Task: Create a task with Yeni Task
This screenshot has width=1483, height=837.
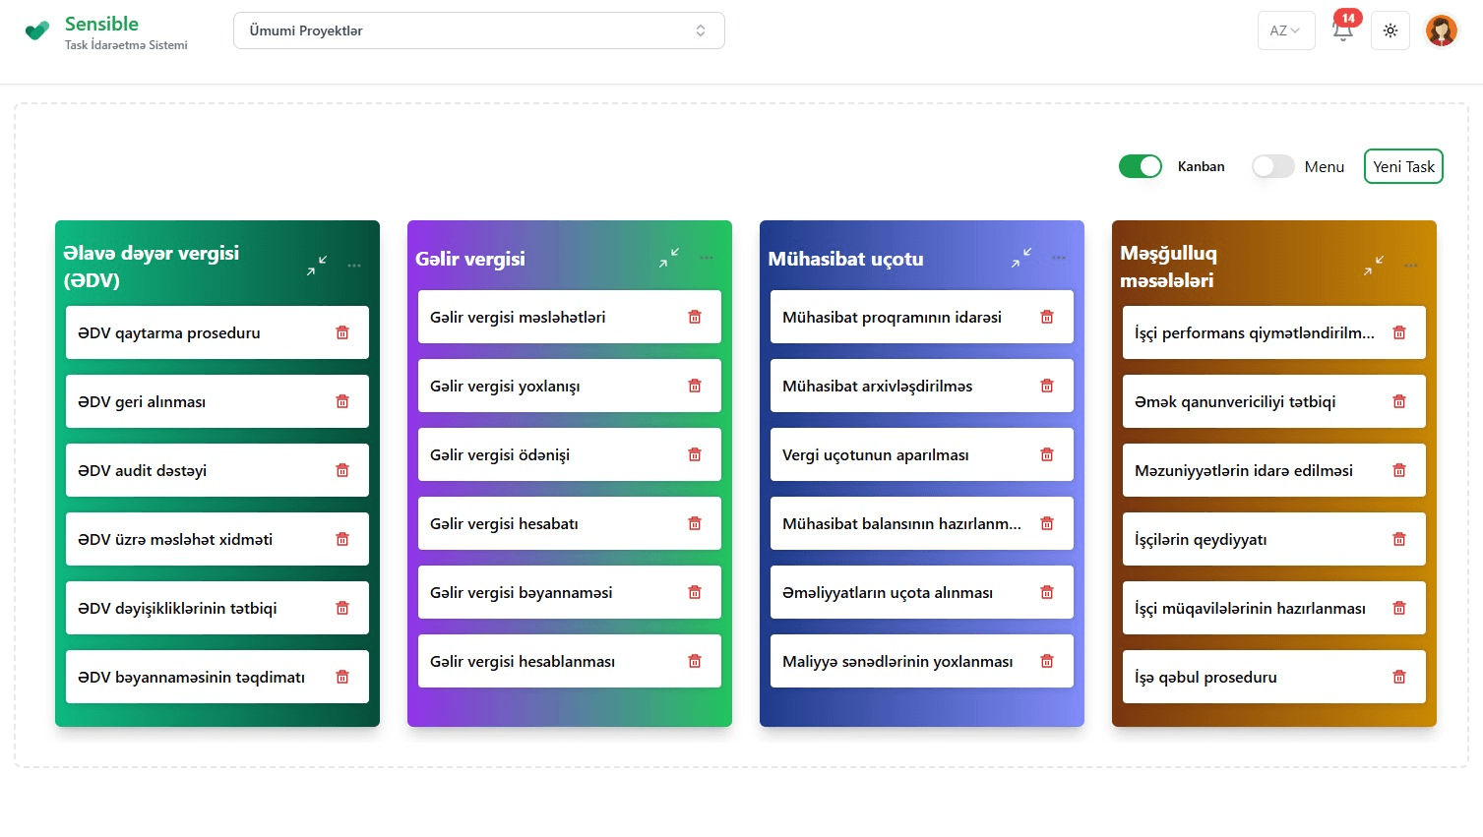Action: [x=1403, y=166]
